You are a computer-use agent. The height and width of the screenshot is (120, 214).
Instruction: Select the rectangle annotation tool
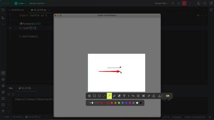tap(94, 96)
